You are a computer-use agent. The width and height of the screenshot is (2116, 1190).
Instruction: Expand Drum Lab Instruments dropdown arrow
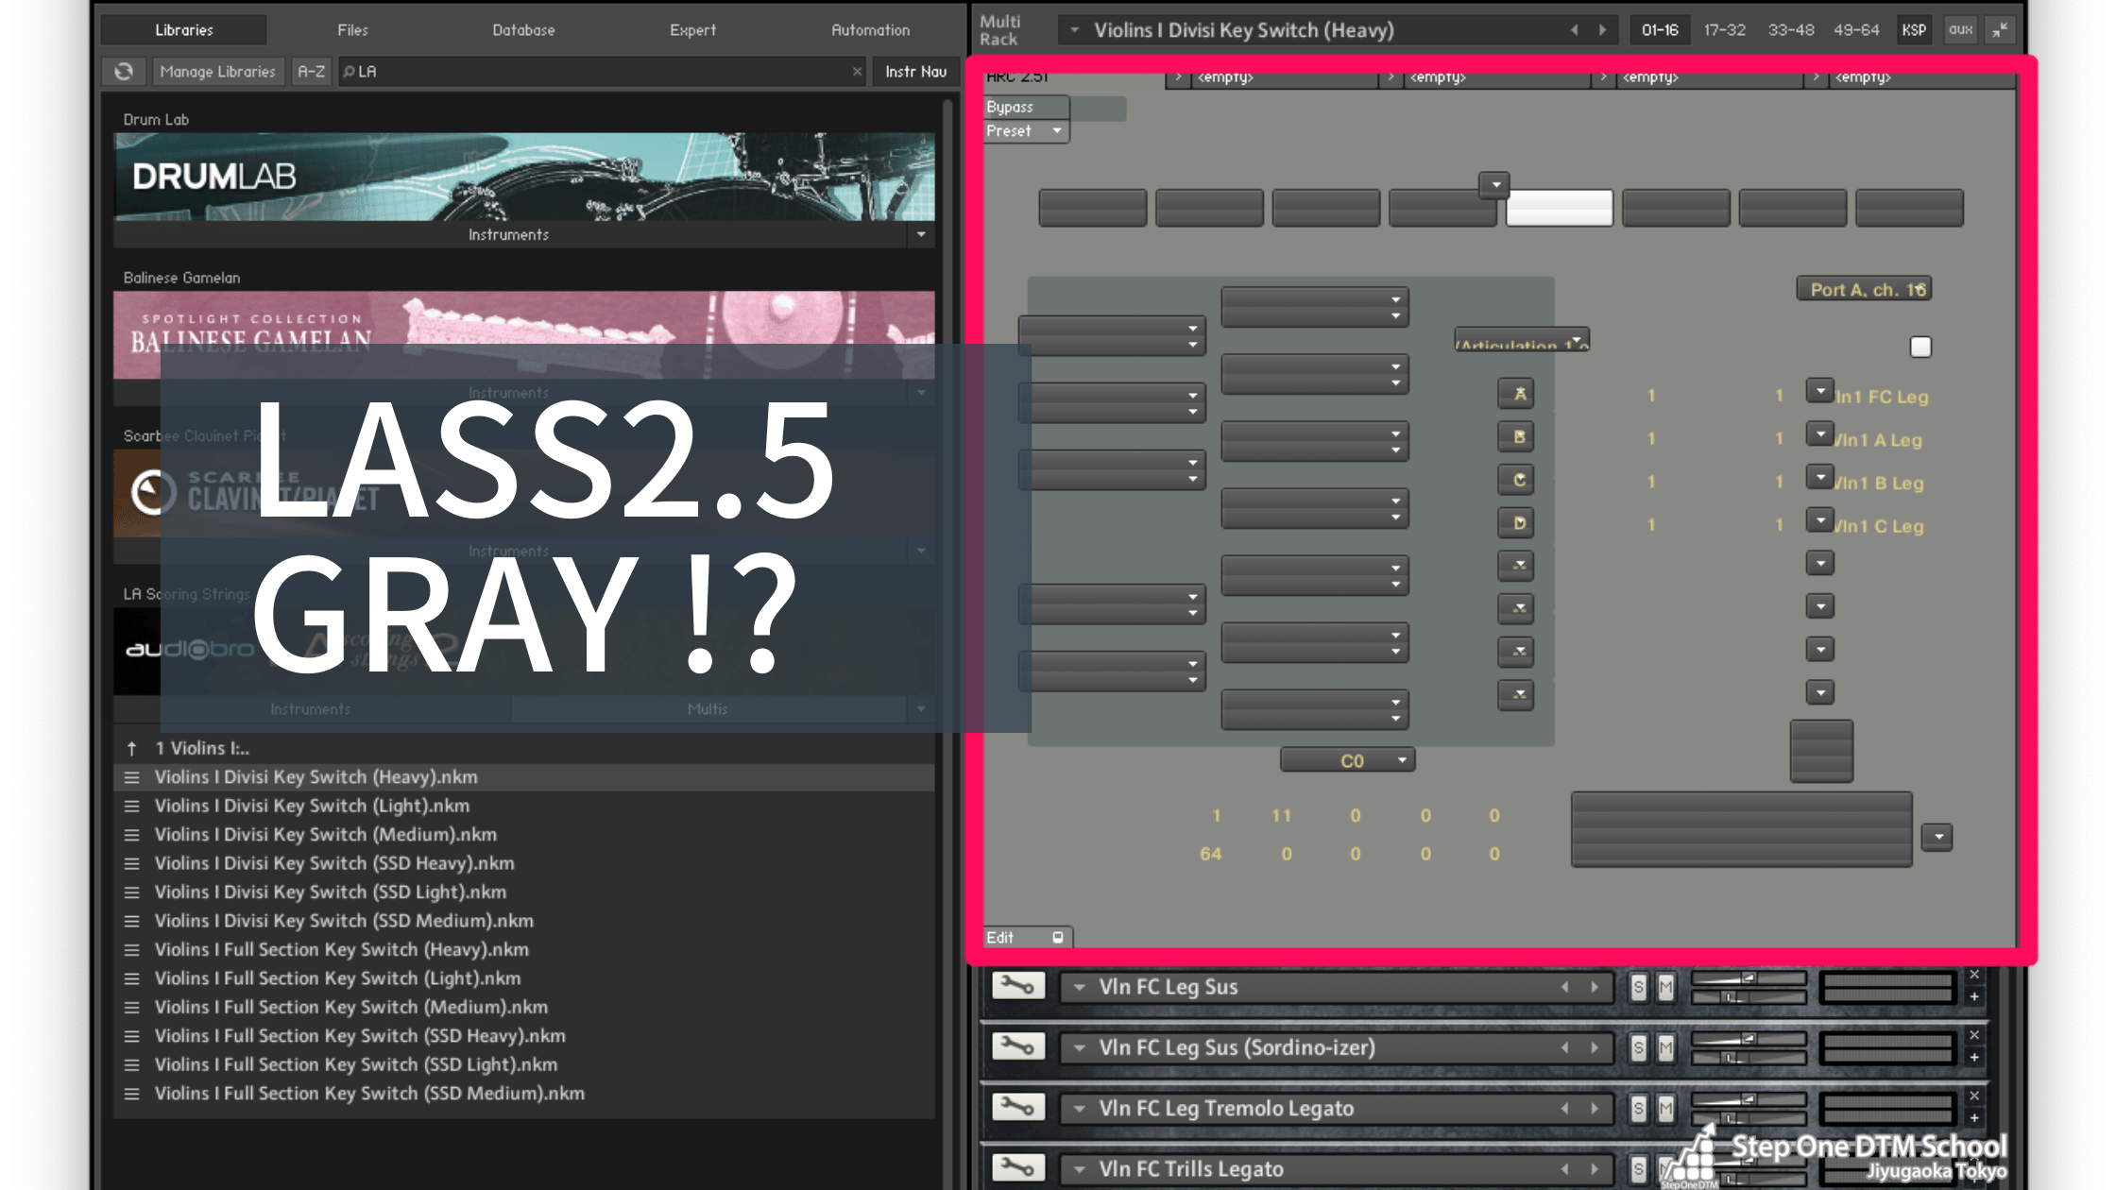coord(921,234)
